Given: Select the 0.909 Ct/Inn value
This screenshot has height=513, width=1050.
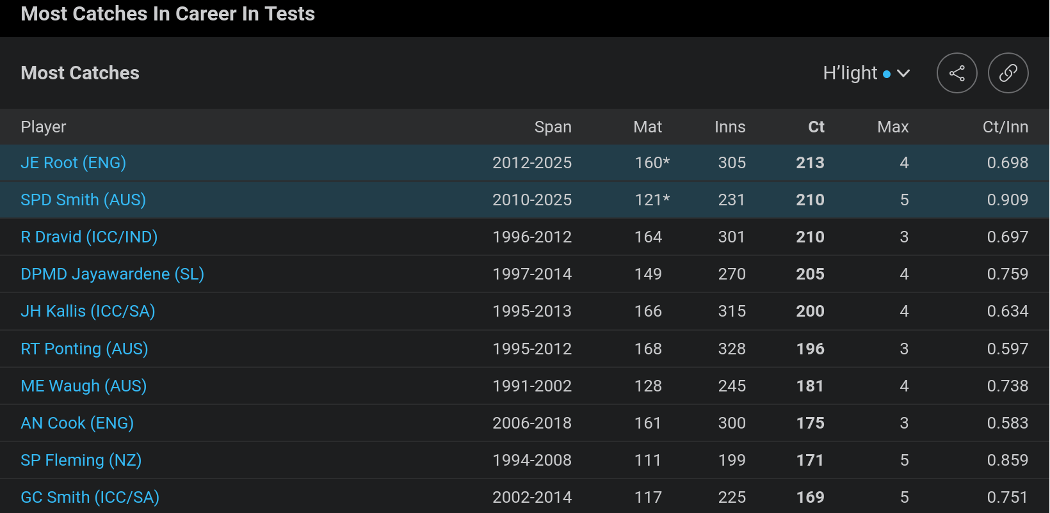Looking at the screenshot, I should point(1008,200).
